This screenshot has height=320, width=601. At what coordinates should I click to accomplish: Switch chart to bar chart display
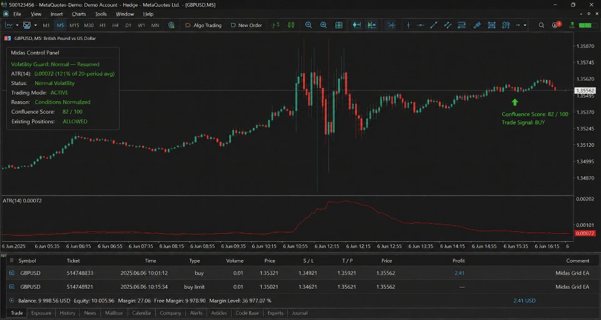[x=275, y=25]
